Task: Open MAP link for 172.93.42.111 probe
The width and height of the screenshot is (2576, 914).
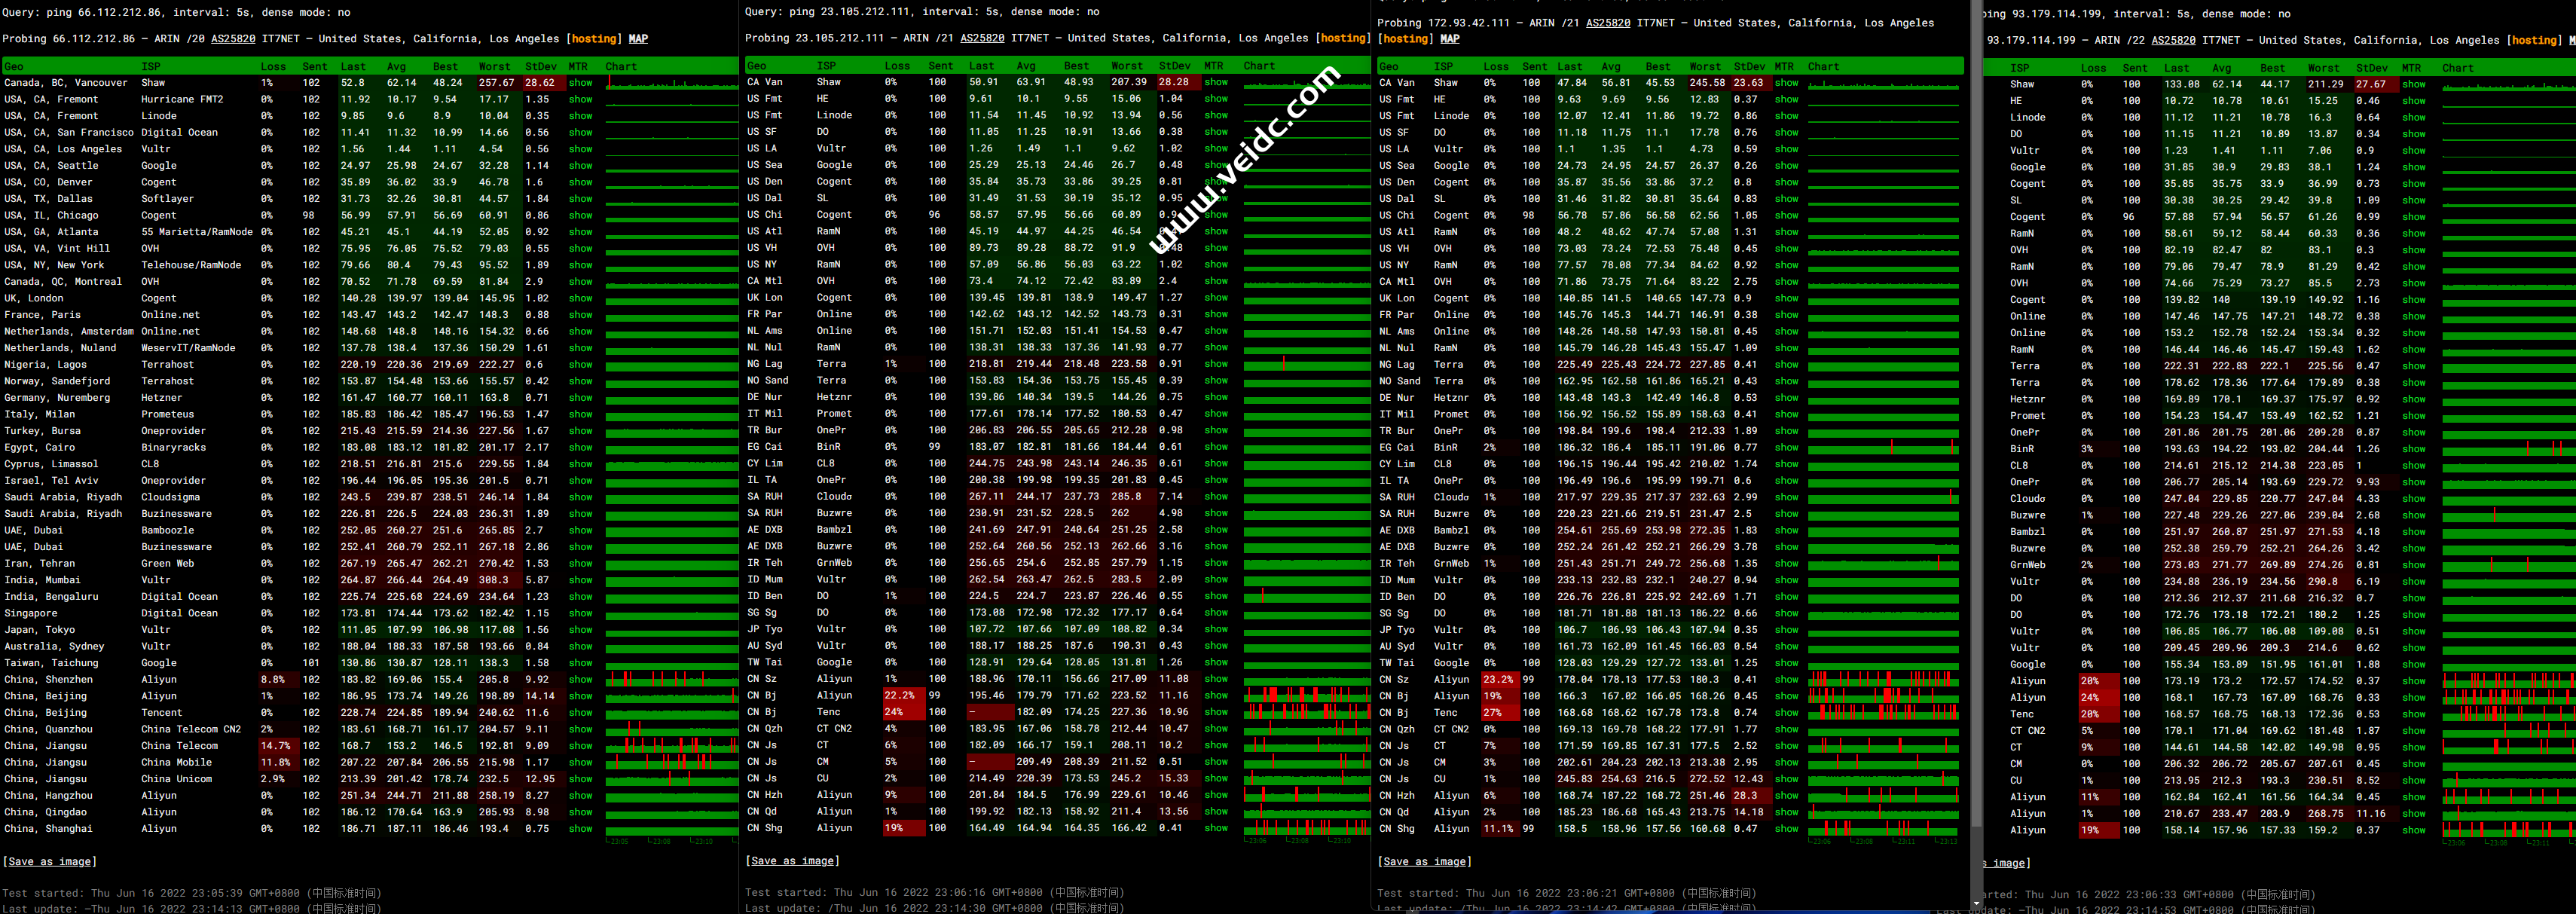Action: click(x=1449, y=39)
